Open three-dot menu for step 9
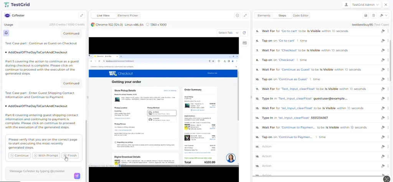 pos(388,69)
